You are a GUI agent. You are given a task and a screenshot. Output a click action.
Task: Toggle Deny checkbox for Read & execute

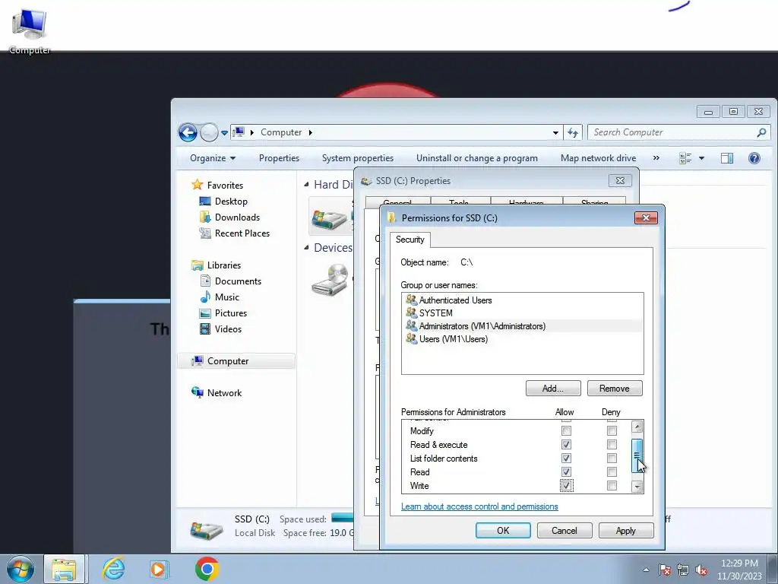[612, 444]
